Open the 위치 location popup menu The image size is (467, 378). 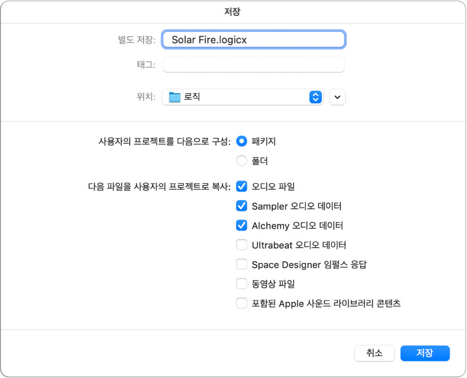(315, 97)
